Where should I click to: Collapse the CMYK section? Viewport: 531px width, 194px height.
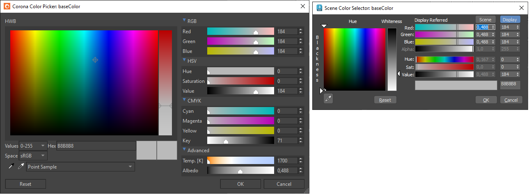[184, 100]
